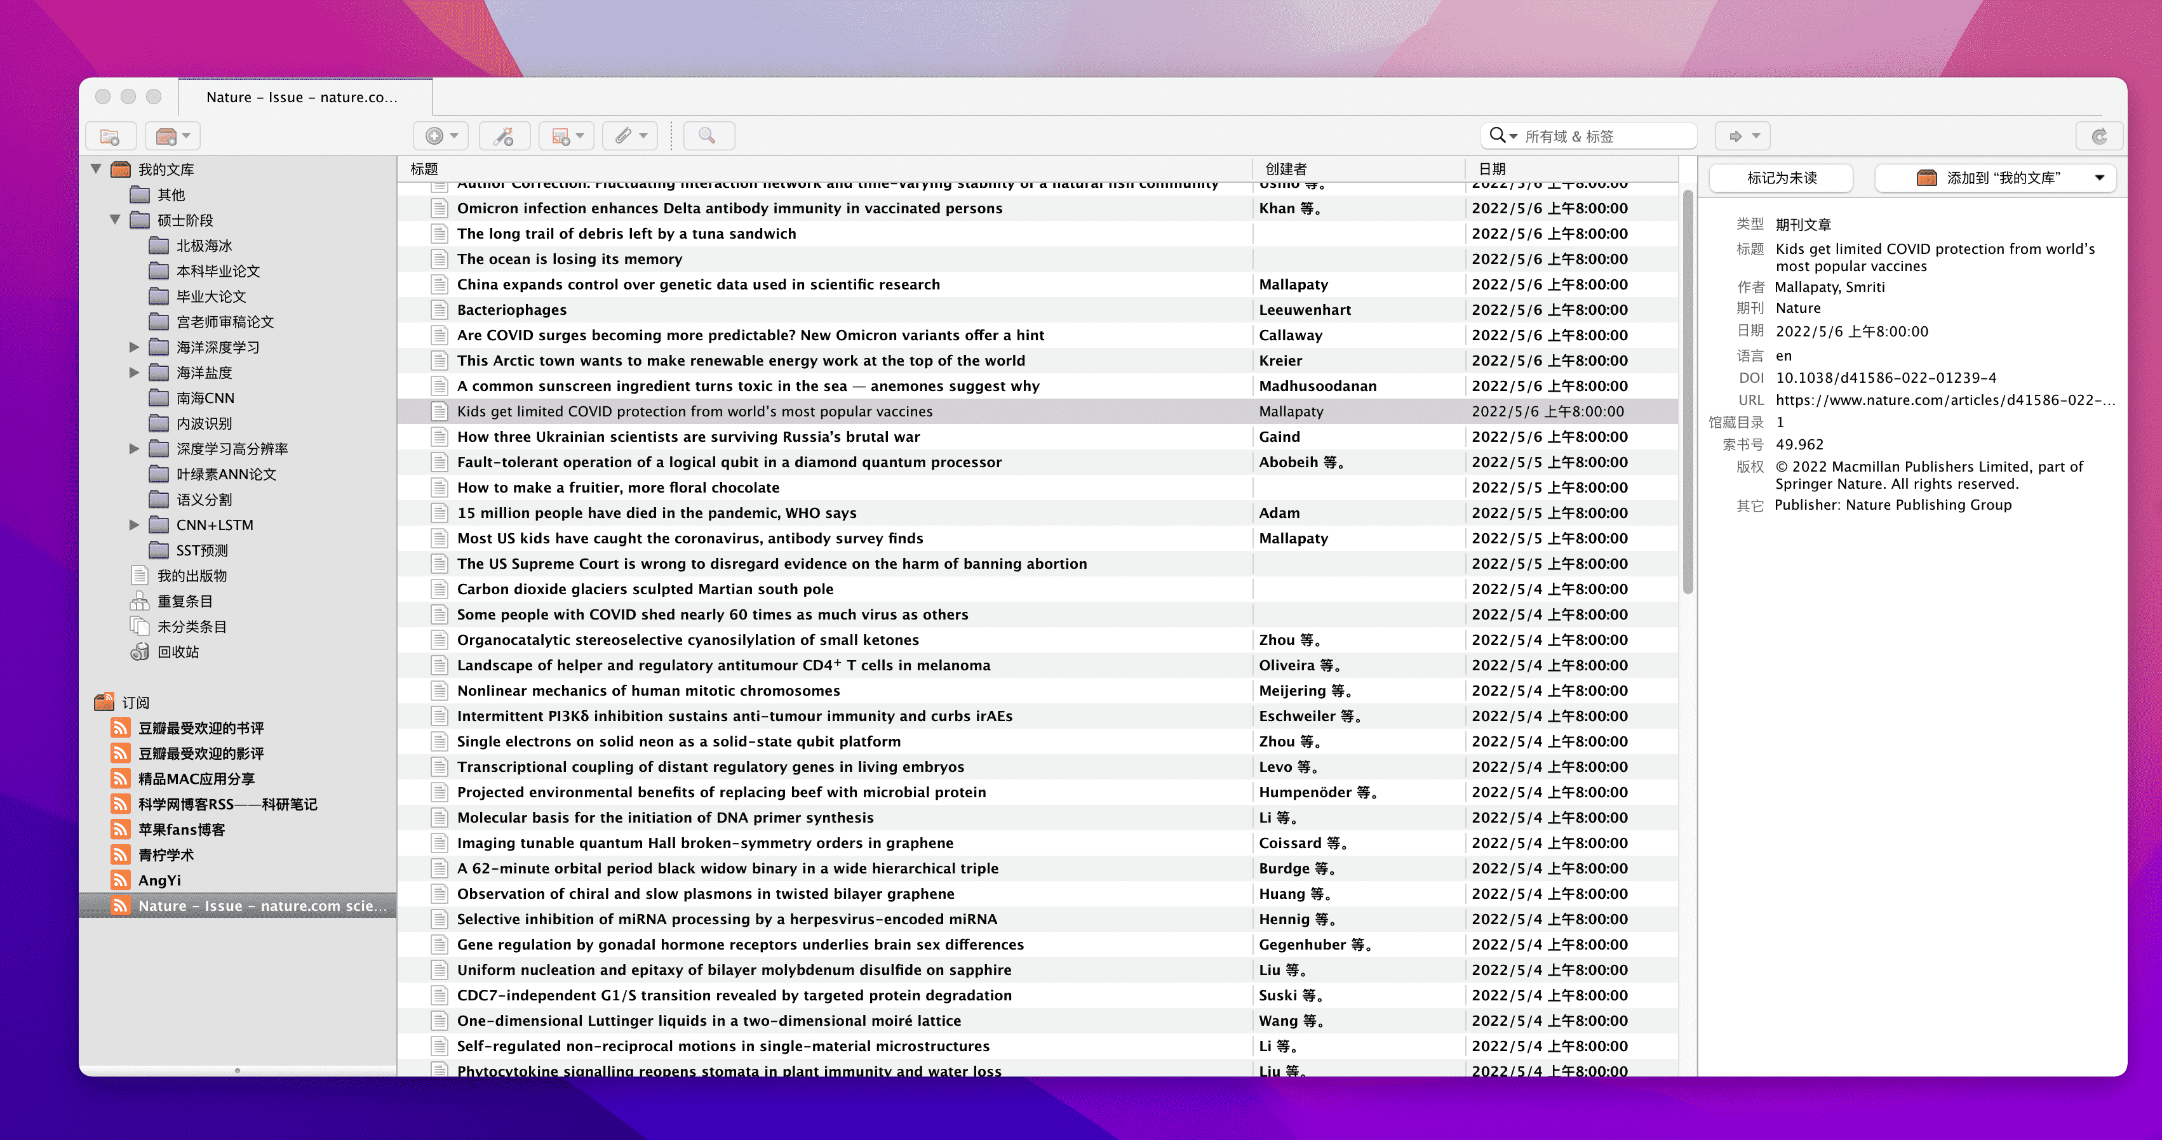Select 'Single electrons on solid neon' item
This screenshot has height=1140, width=2162.
(x=1037, y=741)
